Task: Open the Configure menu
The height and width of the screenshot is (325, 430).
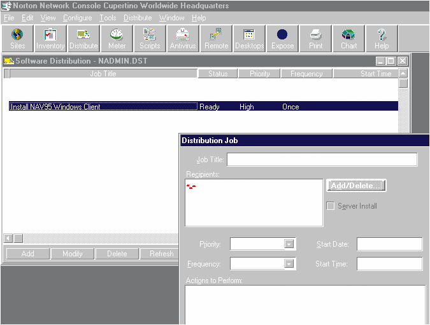Action: [x=77, y=18]
